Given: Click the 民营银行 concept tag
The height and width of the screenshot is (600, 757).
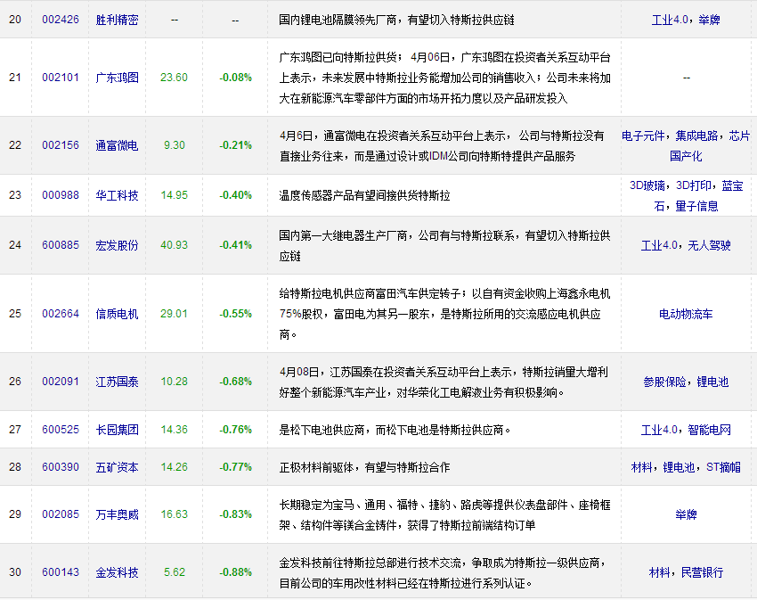Looking at the screenshot, I should point(702,573).
